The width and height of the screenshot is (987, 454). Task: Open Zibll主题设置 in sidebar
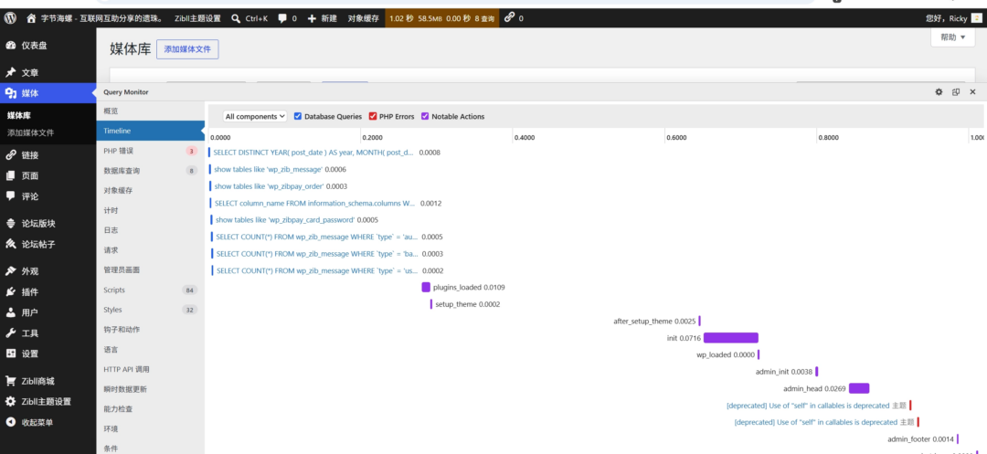48,402
